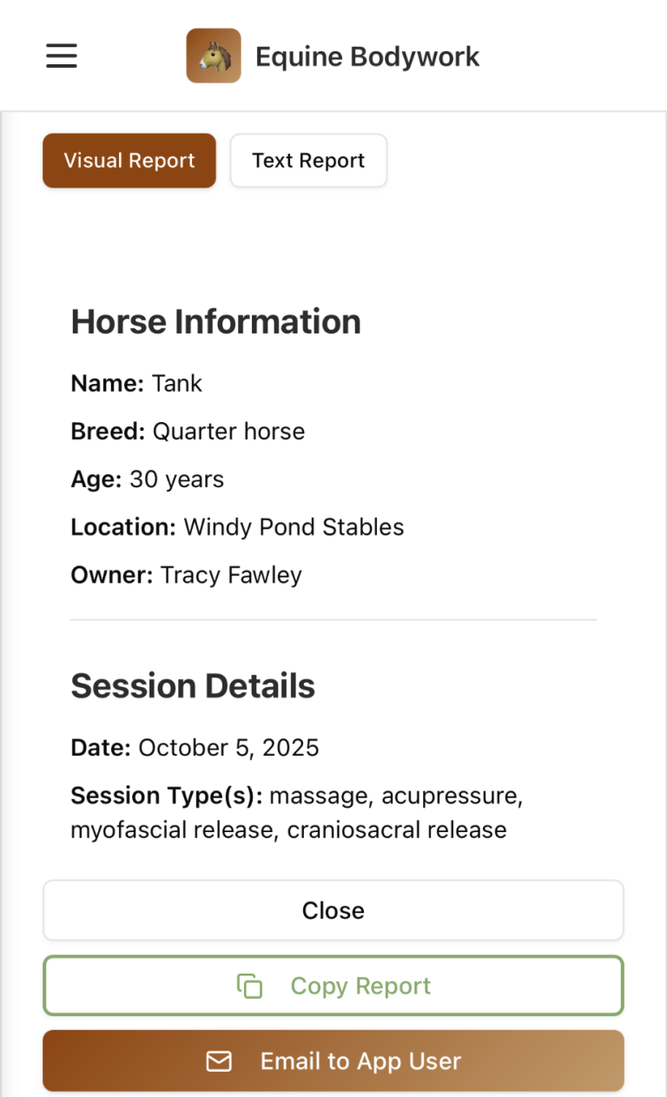Click the Email to App User label
Screen dimensions: 667x1097
(360, 1061)
